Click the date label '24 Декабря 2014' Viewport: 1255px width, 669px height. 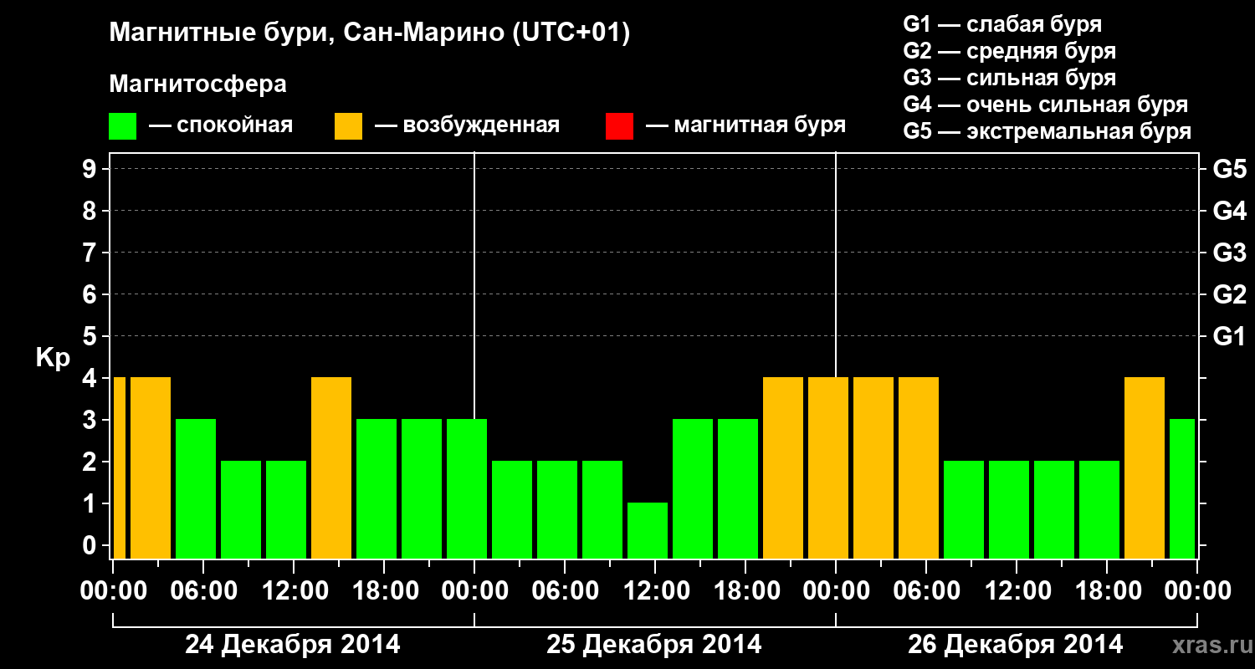[x=293, y=645]
